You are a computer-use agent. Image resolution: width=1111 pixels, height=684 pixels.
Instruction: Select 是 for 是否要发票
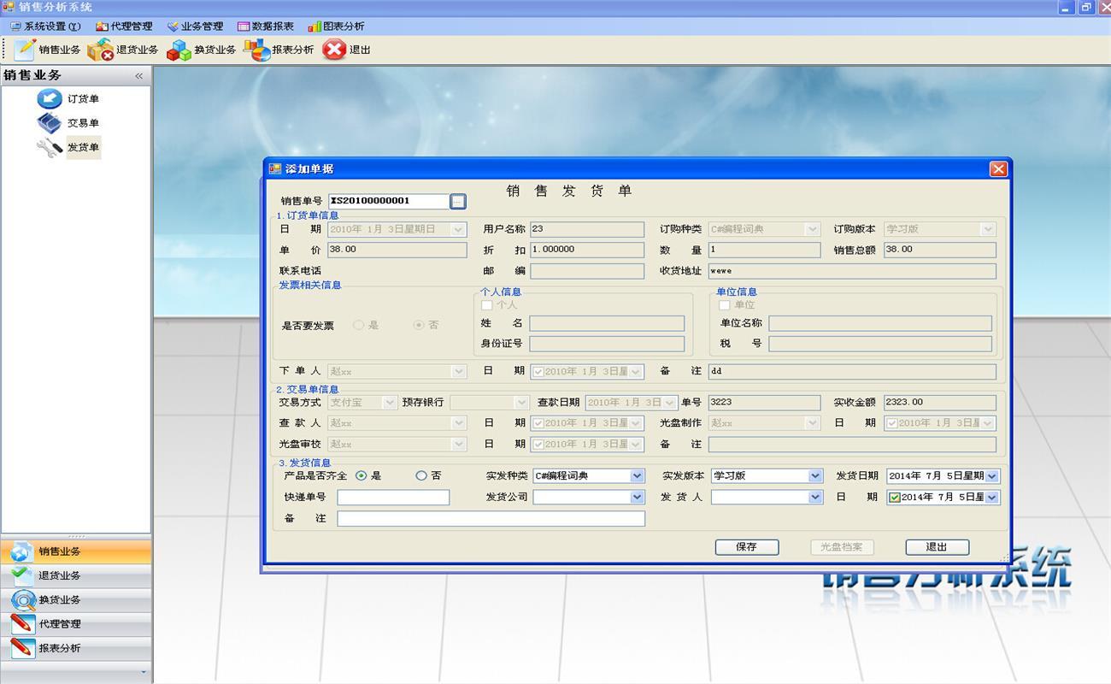click(358, 325)
